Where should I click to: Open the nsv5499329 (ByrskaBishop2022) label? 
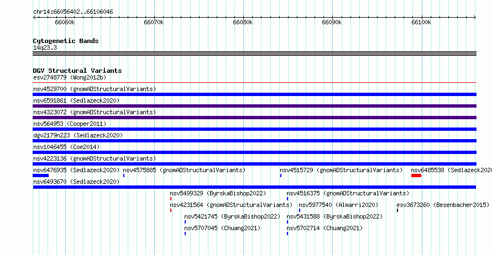[x=218, y=193]
